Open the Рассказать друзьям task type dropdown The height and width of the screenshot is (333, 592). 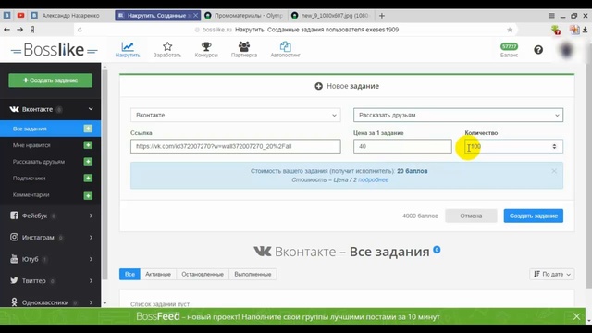458,115
